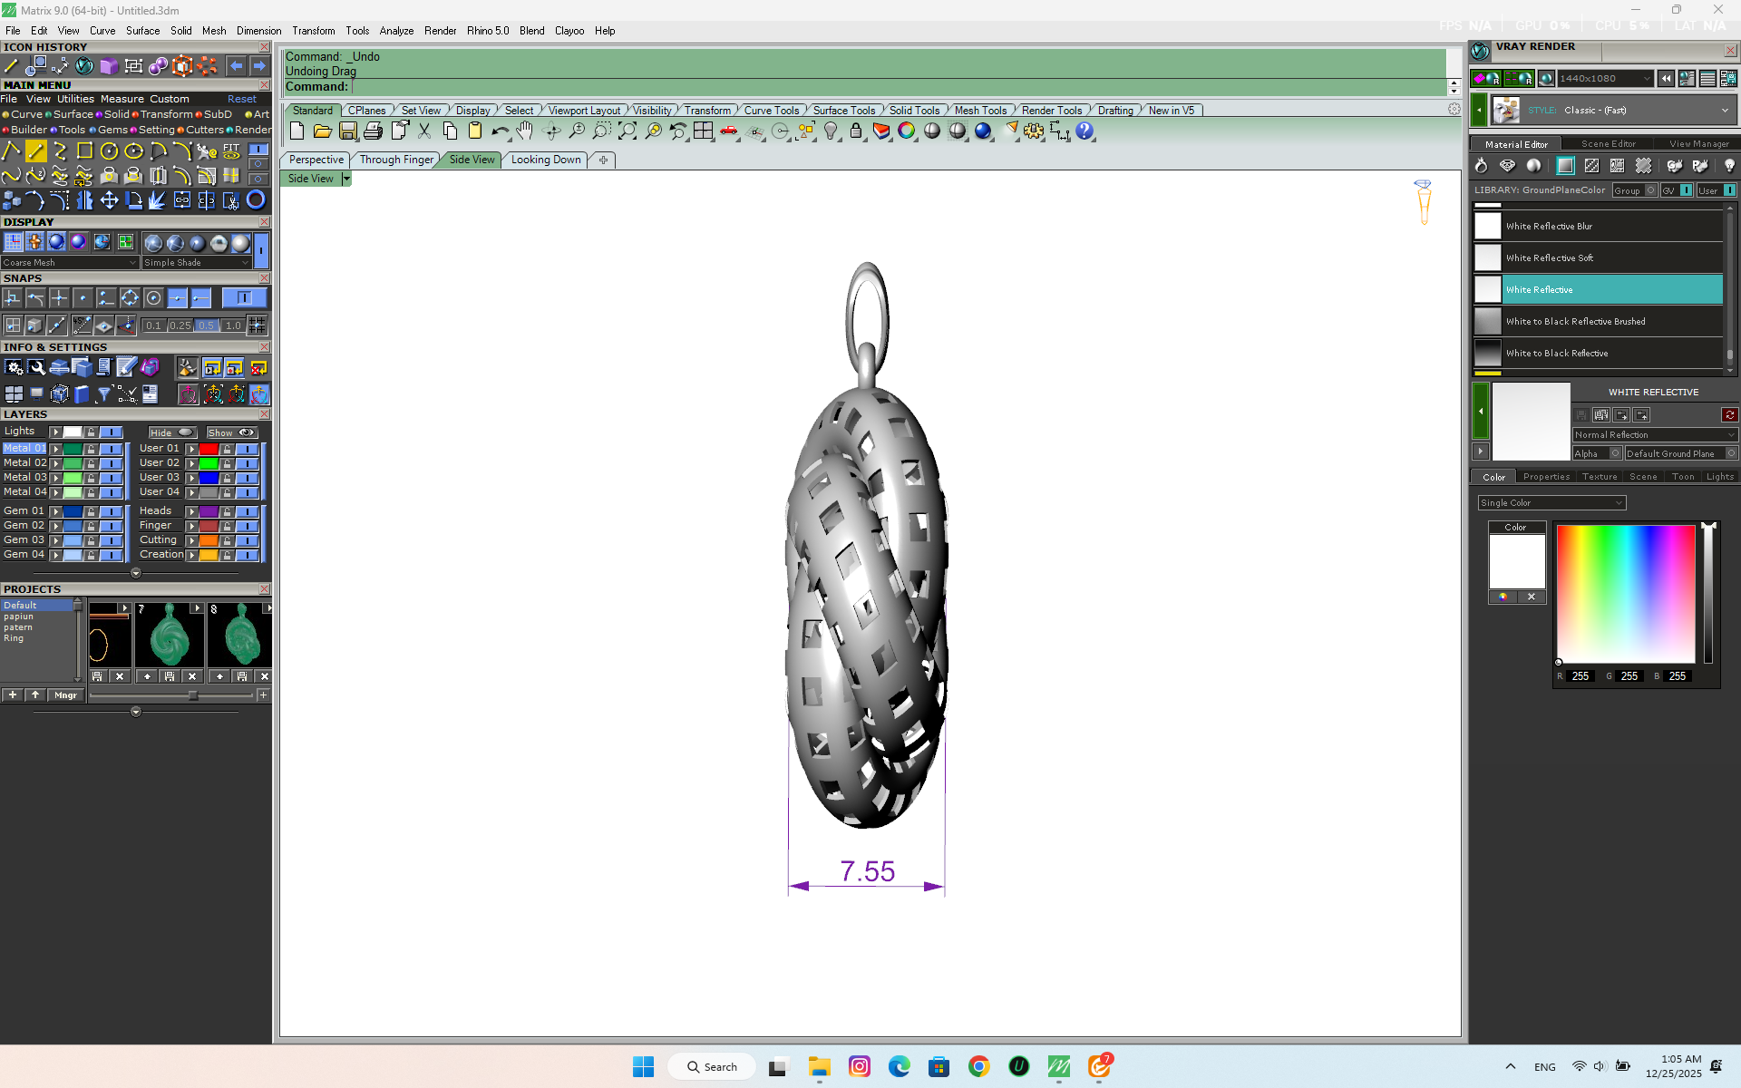Image resolution: width=1741 pixels, height=1088 pixels.
Task: Click the Metal 03 layer color swatch
Action: (x=73, y=478)
